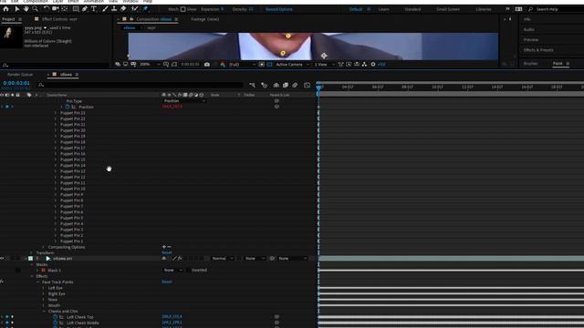Click the current time indicator playhead

[x=318, y=87]
